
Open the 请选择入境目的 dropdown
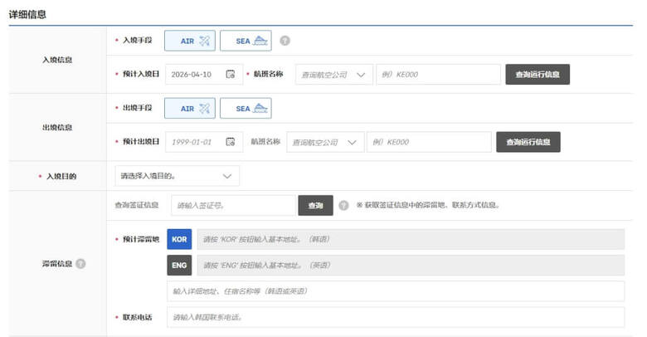click(177, 176)
